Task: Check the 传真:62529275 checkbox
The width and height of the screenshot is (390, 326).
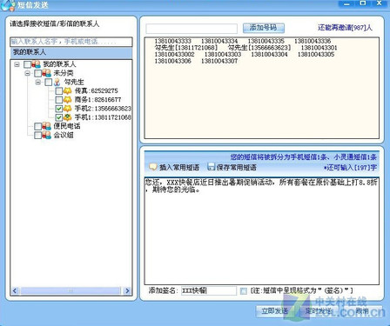Action: pos(59,91)
